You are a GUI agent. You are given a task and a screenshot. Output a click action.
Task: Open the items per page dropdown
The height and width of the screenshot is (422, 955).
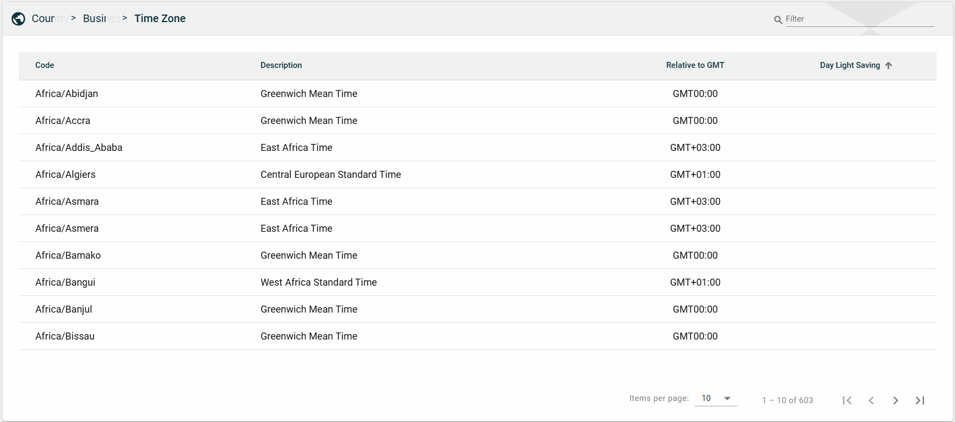click(715, 398)
